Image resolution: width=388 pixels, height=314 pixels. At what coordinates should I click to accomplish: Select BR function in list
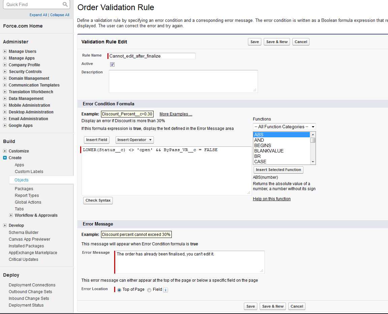pos(281,156)
